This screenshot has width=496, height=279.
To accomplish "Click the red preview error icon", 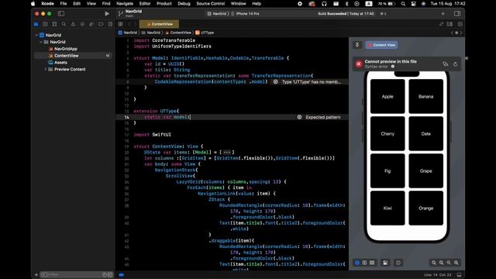I will [x=358, y=64].
